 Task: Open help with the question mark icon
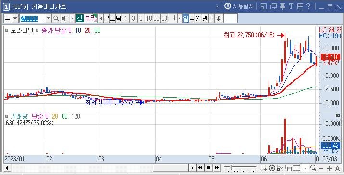308,6
